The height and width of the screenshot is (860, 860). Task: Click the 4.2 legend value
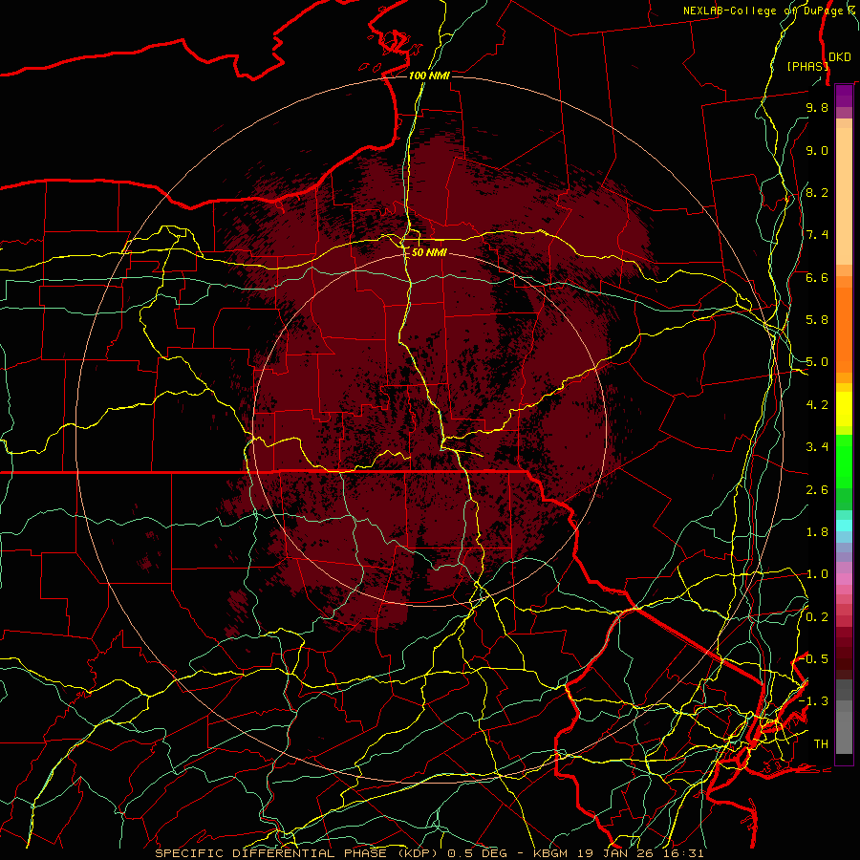point(817,405)
